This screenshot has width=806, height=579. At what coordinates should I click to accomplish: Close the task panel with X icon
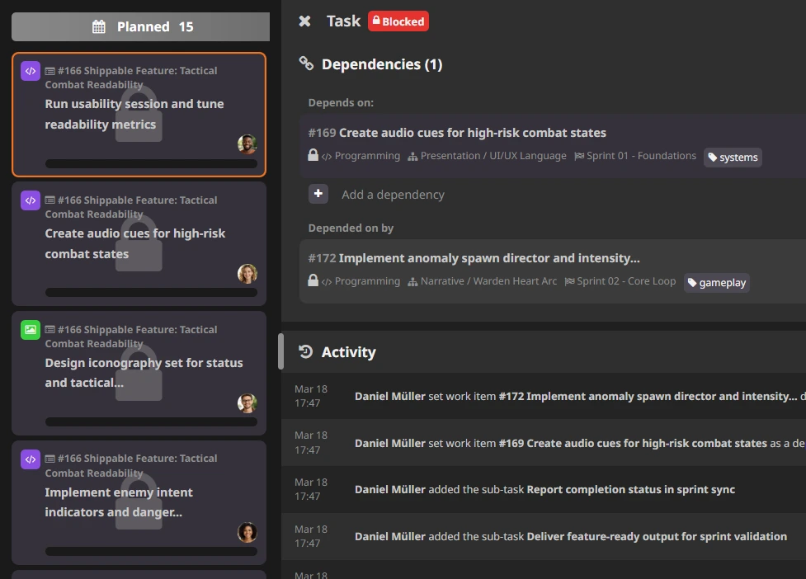tap(304, 21)
